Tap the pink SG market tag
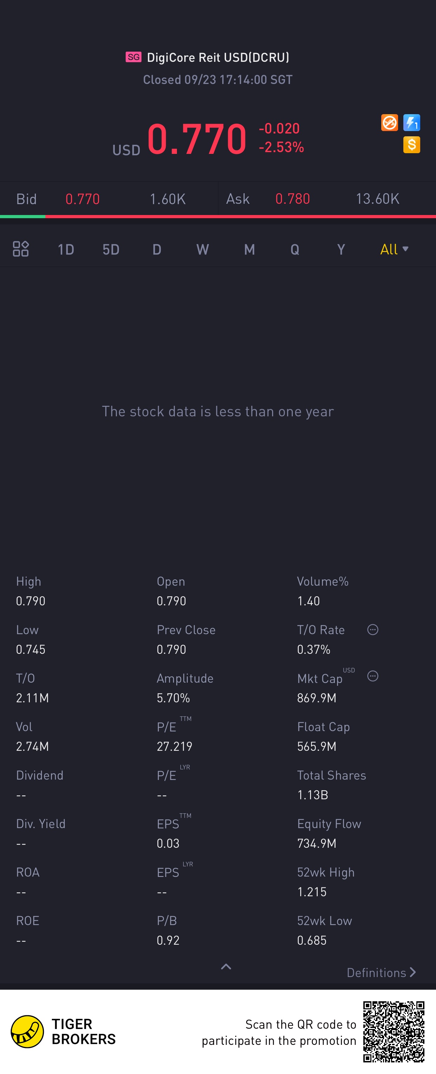The width and height of the screenshot is (436, 1074). click(134, 57)
